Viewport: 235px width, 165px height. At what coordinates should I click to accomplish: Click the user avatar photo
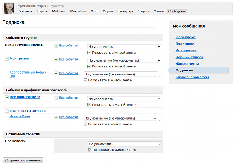pyautogui.click(x=9, y=9)
